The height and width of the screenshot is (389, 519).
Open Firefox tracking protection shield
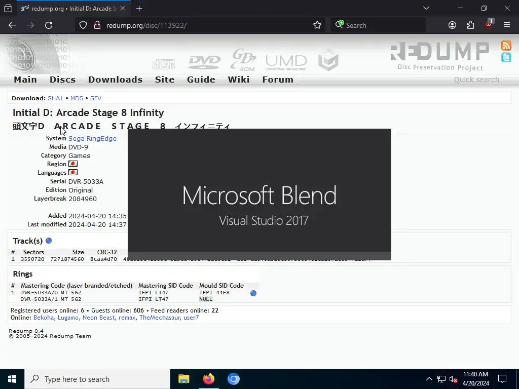coord(83,25)
